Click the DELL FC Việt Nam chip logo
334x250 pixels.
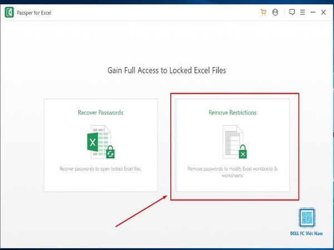pos(307,218)
